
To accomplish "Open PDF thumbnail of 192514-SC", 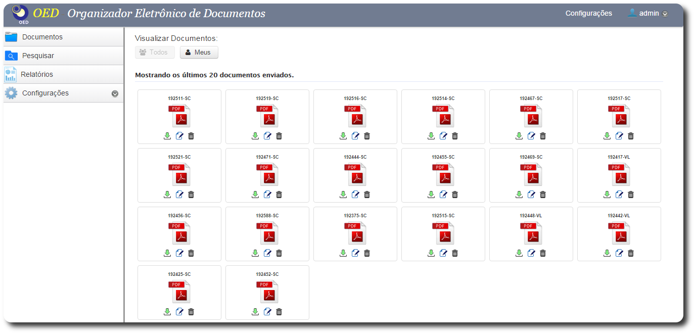I will pyautogui.click(x=443, y=116).
